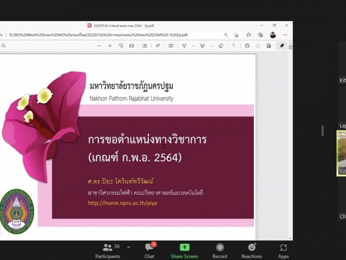Click the home.npru.ac.th/piya link
This screenshot has height=260, width=346.
coord(122,203)
